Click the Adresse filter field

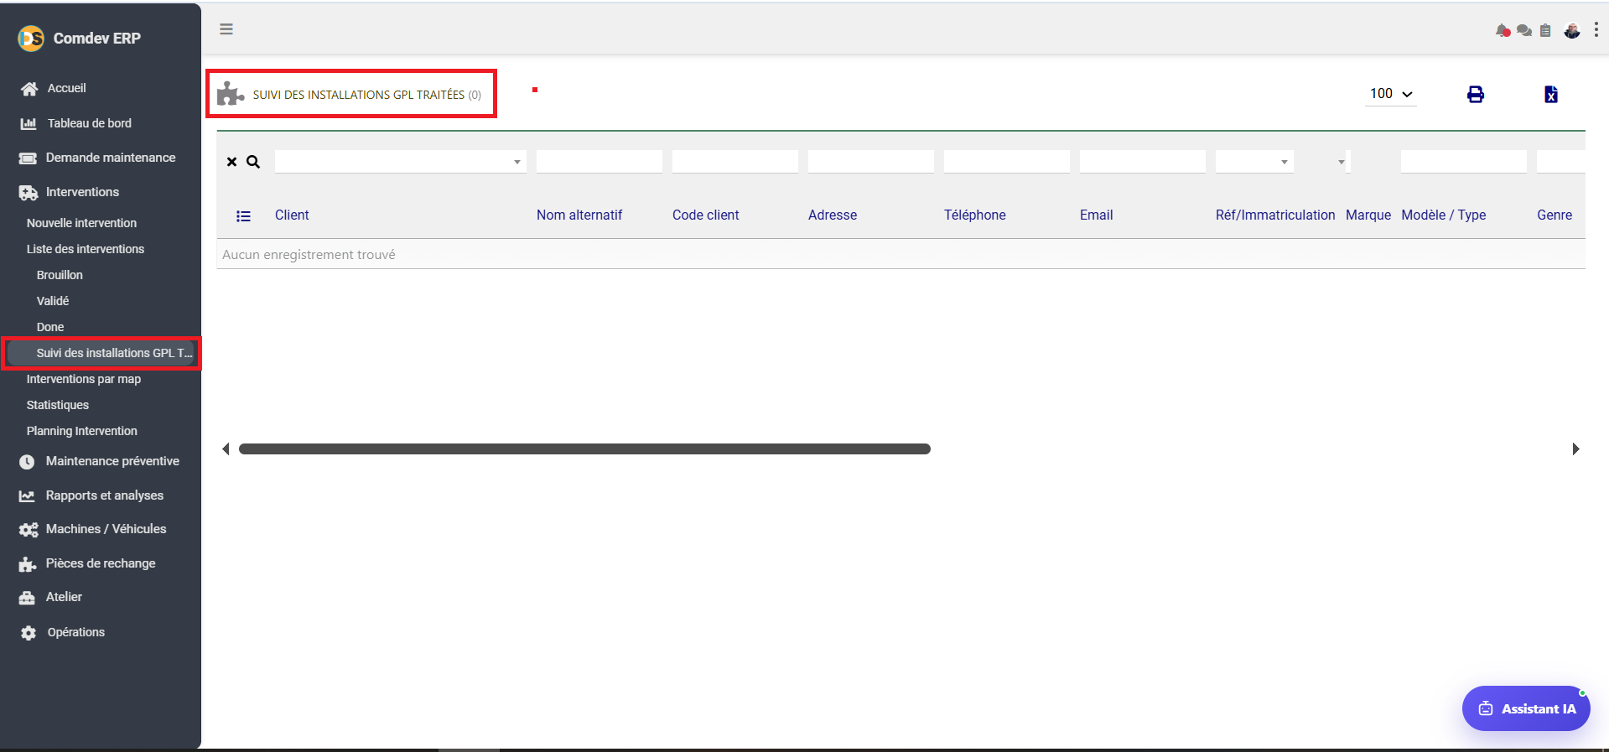(871, 162)
